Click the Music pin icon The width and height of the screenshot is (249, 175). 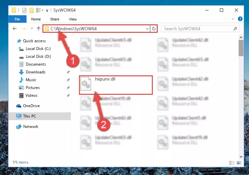pyautogui.click(x=68, y=80)
